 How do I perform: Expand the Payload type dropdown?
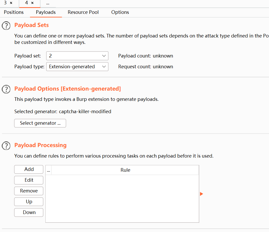[x=77, y=67]
